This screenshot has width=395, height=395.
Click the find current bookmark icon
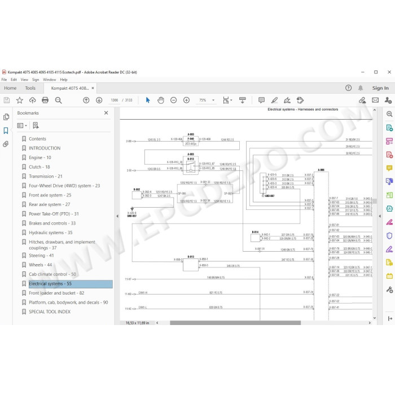click(x=36, y=125)
